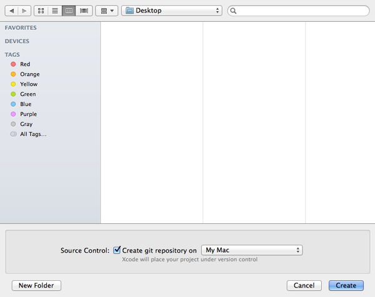Viewport: 375px width, 297px height.
Task: Choose the Green tag in sidebar
Action: click(x=27, y=94)
